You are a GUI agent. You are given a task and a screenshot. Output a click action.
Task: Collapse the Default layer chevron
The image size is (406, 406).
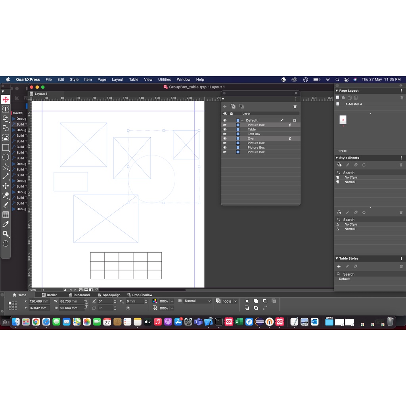(x=242, y=121)
